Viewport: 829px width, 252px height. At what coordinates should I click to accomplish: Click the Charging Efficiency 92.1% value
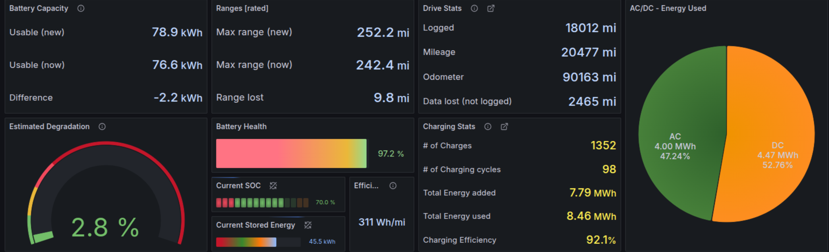pos(601,240)
